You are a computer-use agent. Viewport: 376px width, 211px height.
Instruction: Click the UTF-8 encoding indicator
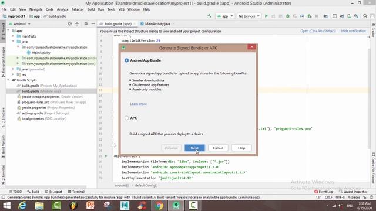click(340, 197)
